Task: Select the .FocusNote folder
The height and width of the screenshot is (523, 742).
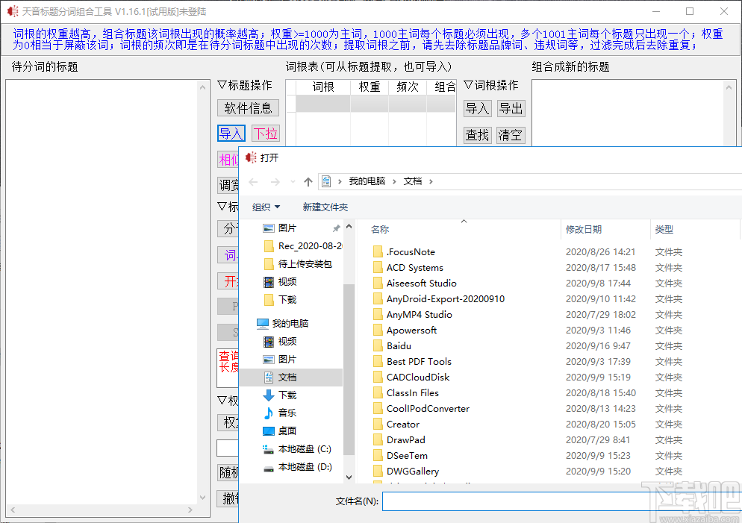Action: click(411, 252)
